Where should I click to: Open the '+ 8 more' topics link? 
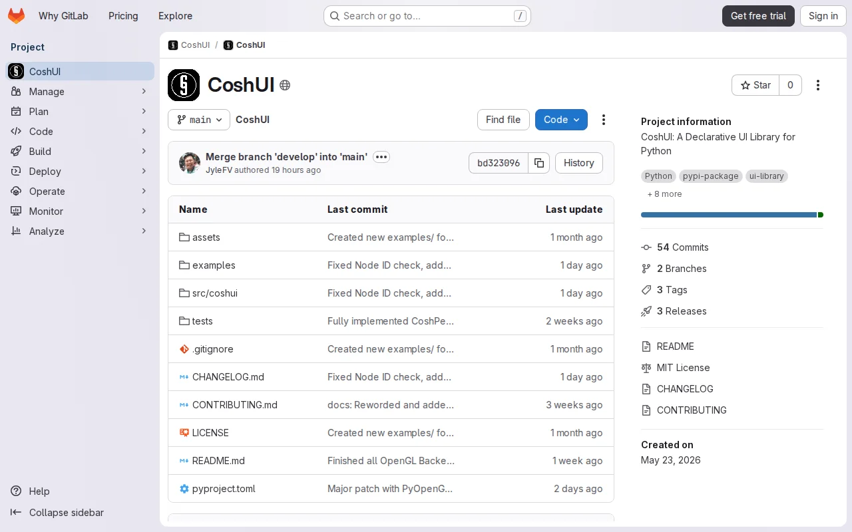coord(664,194)
